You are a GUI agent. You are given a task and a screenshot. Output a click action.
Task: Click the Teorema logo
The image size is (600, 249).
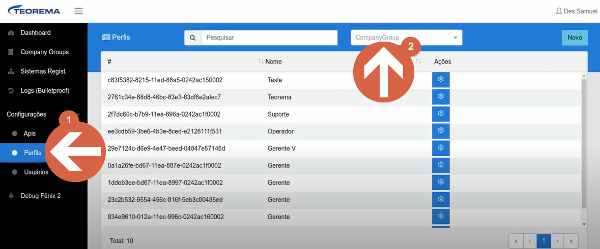34,10
